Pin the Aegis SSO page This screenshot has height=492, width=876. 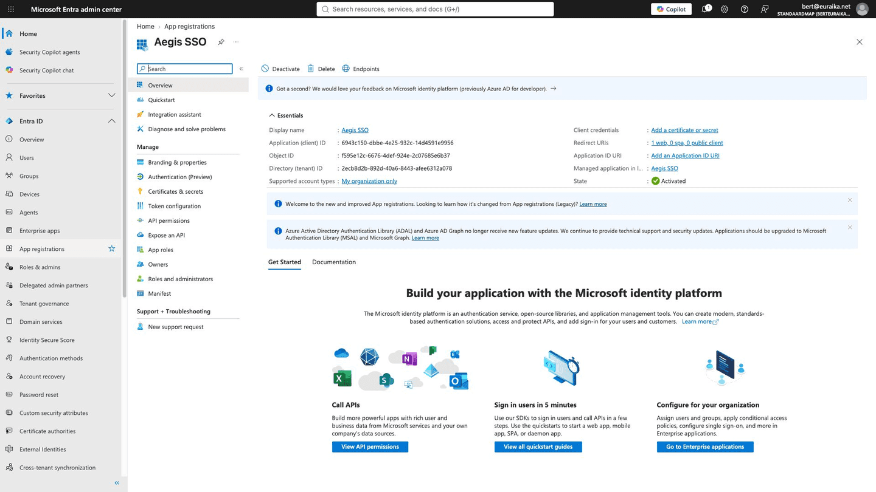[221, 42]
